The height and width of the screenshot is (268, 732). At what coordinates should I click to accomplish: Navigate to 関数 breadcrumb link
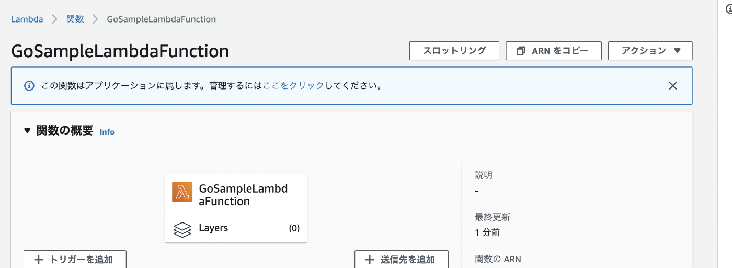[75, 19]
